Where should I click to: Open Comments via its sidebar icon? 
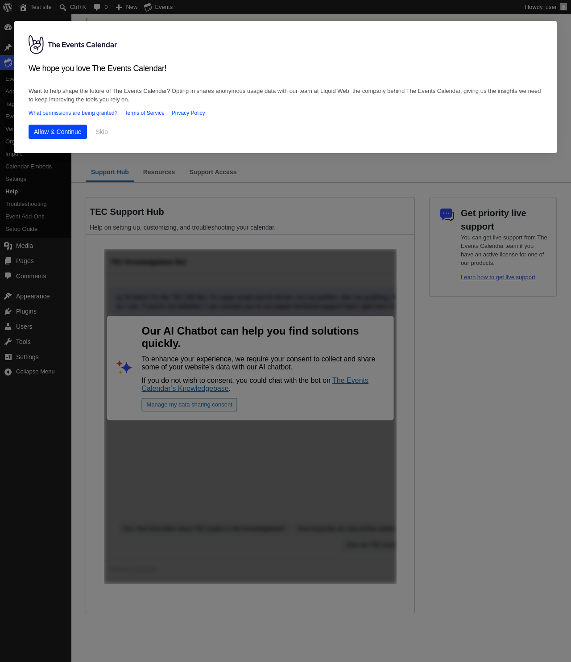point(8,276)
